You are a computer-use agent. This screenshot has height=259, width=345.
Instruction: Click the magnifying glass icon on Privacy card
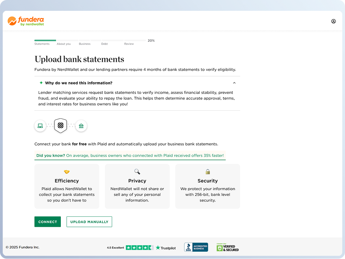point(137,171)
